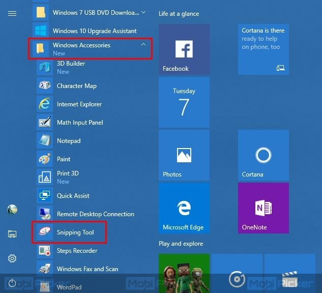Select Windows Fax and Scan entry
The width and height of the screenshot is (322, 293).
tap(87, 269)
